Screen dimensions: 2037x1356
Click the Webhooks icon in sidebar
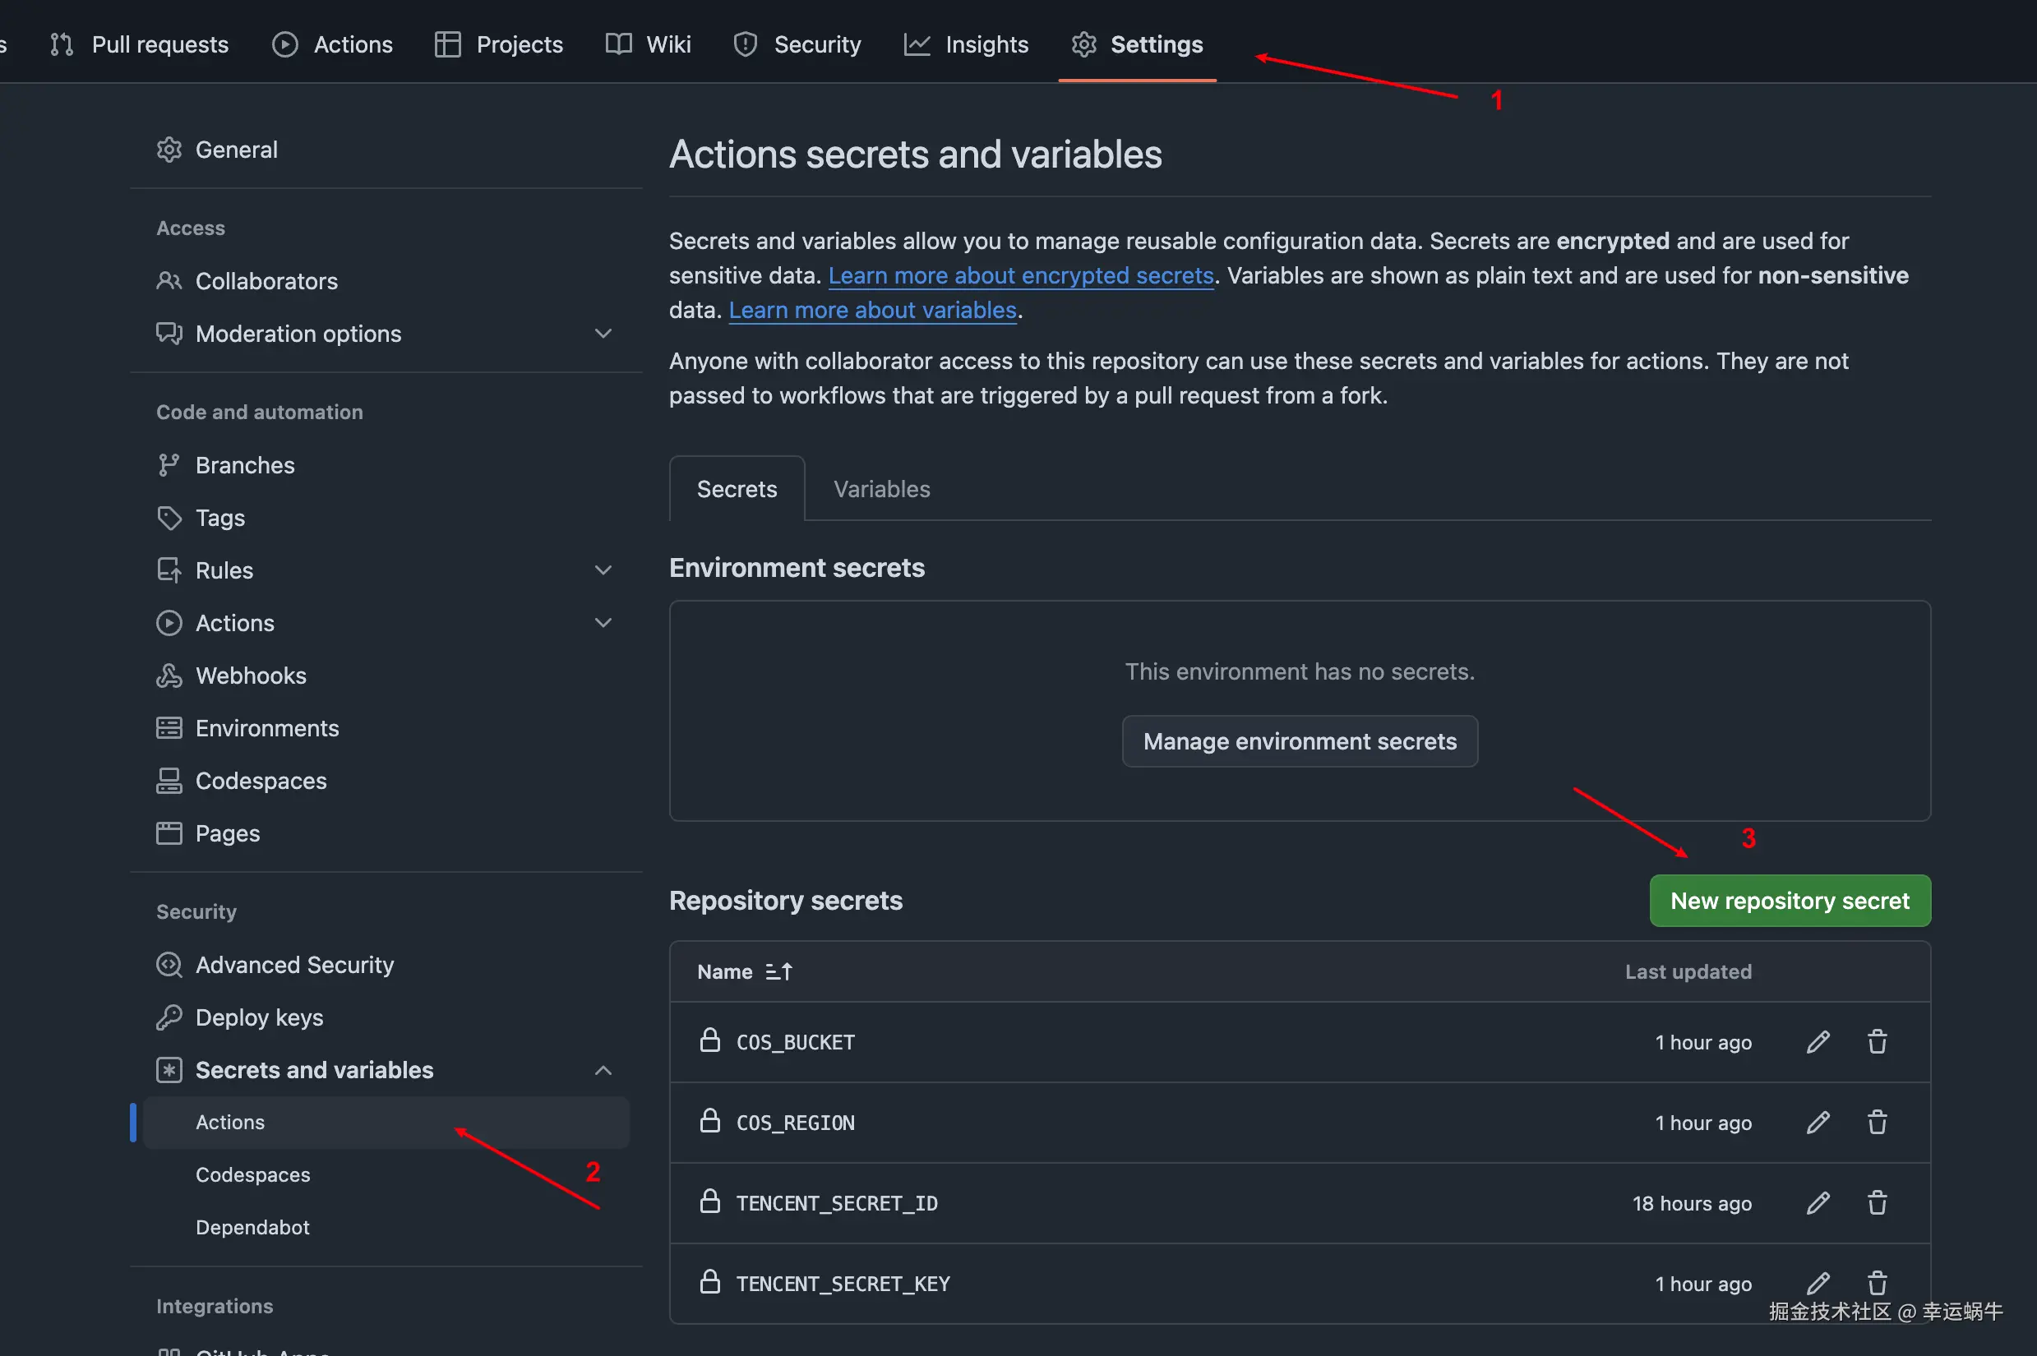point(169,676)
